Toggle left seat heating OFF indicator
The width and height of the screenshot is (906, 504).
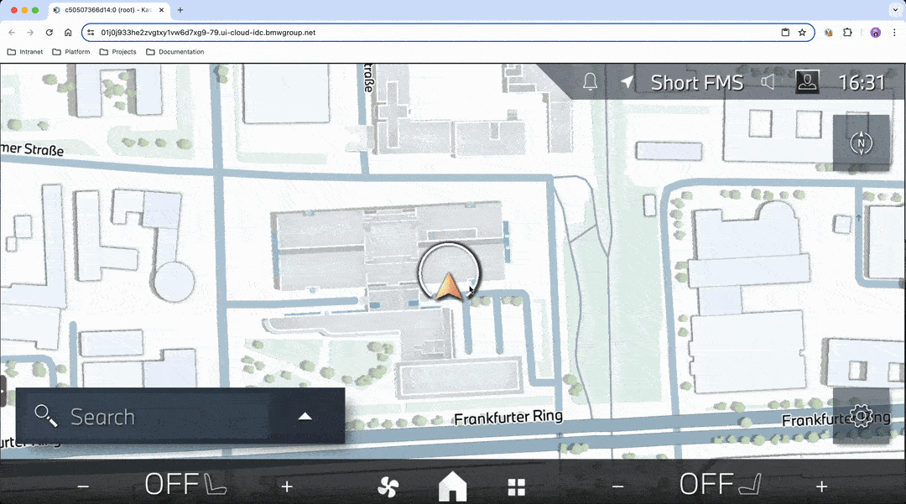coord(185,484)
